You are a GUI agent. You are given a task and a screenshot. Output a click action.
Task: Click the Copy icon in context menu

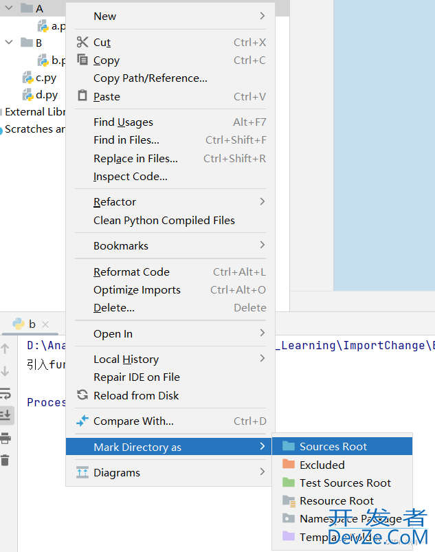pyautogui.click(x=82, y=60)
